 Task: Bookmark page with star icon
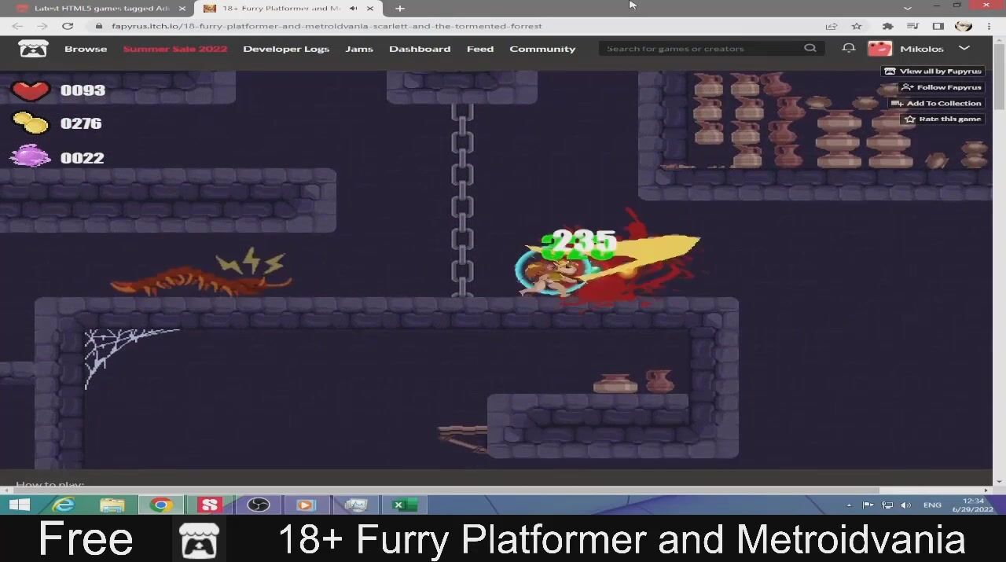pyautogui.click(x=857, y=26)
